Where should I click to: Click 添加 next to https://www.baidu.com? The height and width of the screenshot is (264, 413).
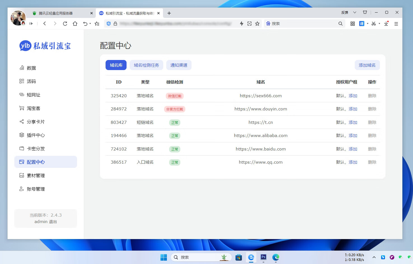point(353,149)
